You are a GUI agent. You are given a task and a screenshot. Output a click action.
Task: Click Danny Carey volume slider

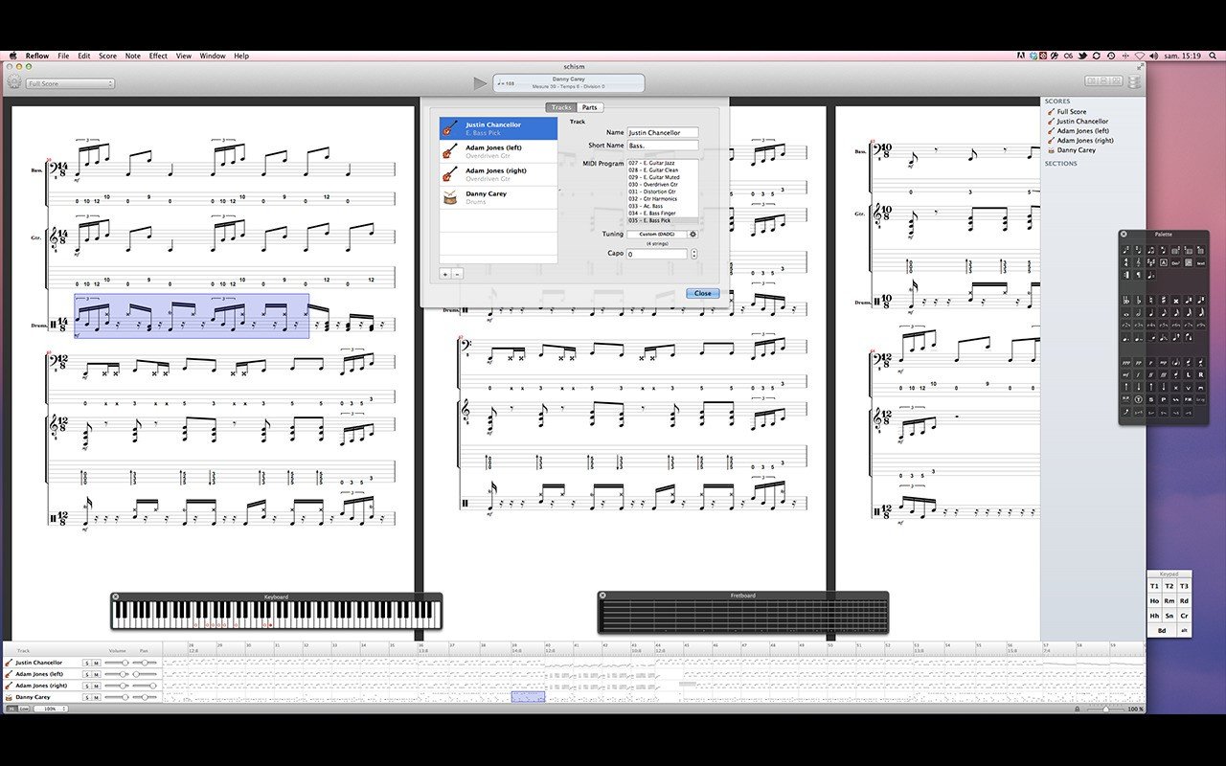tap(118, 697)
